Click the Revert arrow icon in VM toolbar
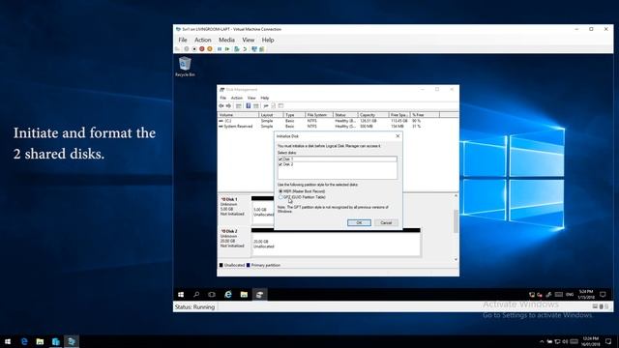This screenshot has height=348, width=619. pos(245,49)
